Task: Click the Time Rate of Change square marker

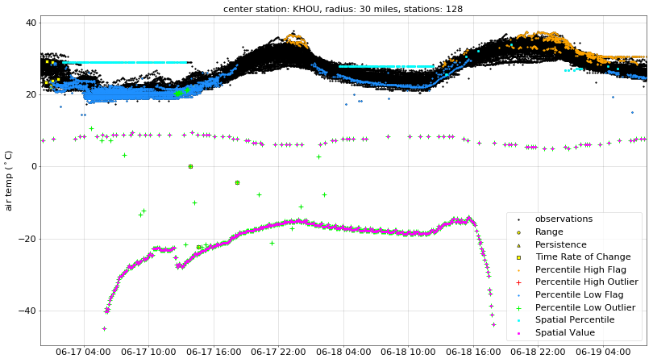Action: click(x=518, y=257)
